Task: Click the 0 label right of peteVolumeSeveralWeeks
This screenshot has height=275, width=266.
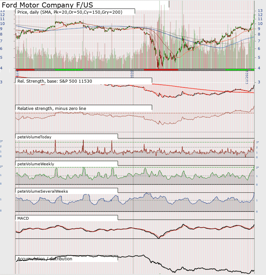Action: click(x=257, y=212)
